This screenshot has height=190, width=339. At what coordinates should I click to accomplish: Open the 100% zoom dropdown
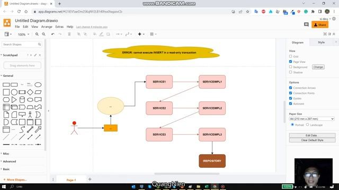[x=23, y=34]
